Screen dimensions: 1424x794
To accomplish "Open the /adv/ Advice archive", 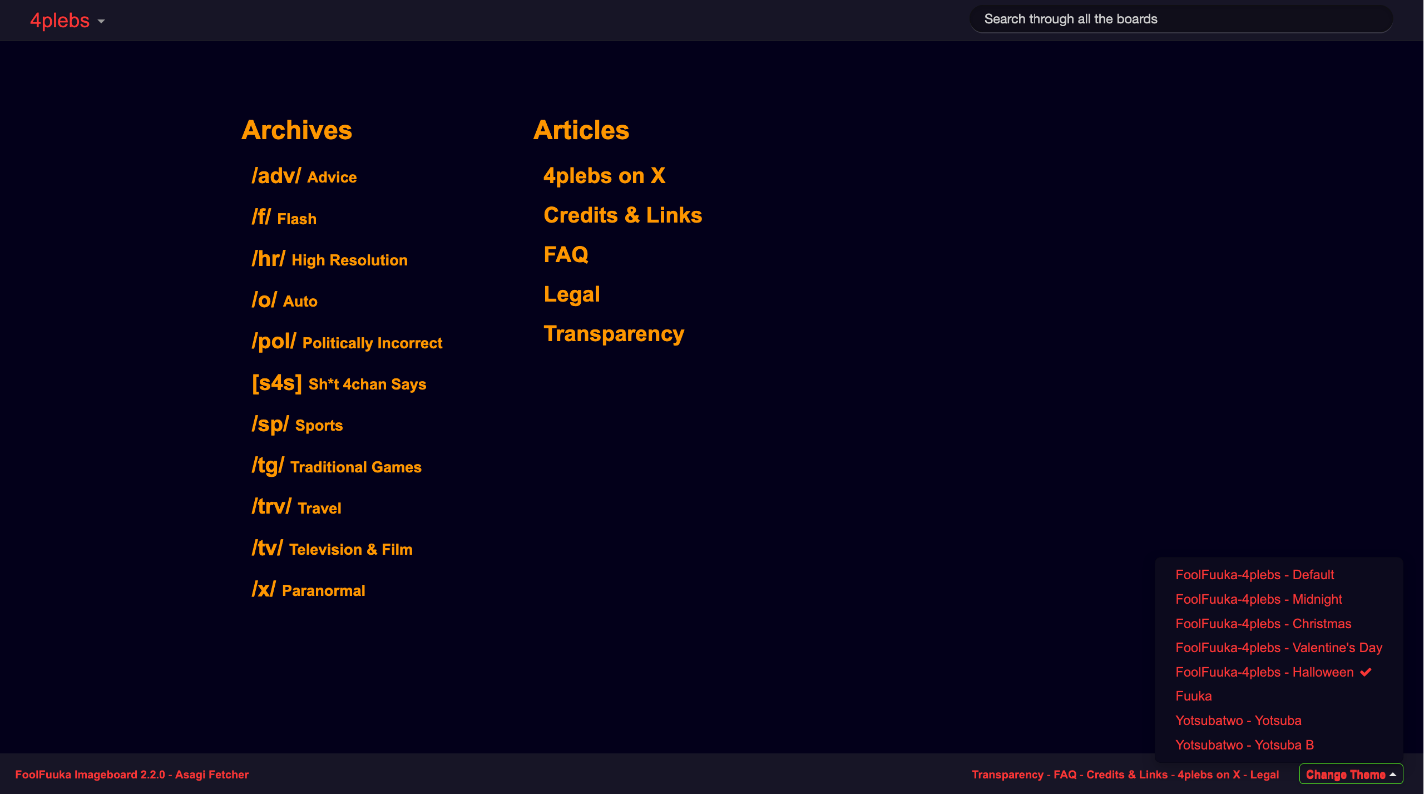I will tap(304, 176).
